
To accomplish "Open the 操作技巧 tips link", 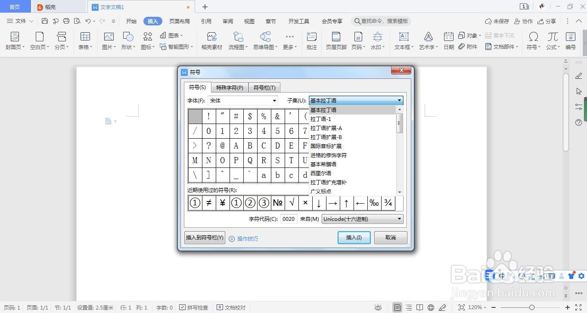I will pyautogui.click(x=248, y=239).
